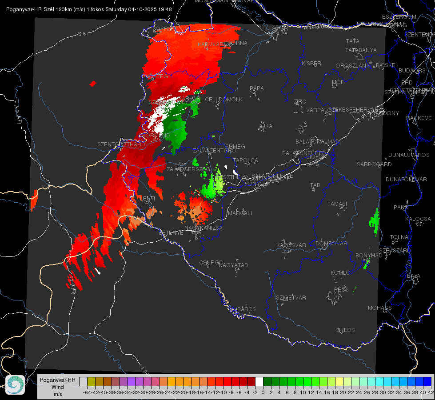
Task: Select the KAPOSVAR city label
Action: coord(291,245)
